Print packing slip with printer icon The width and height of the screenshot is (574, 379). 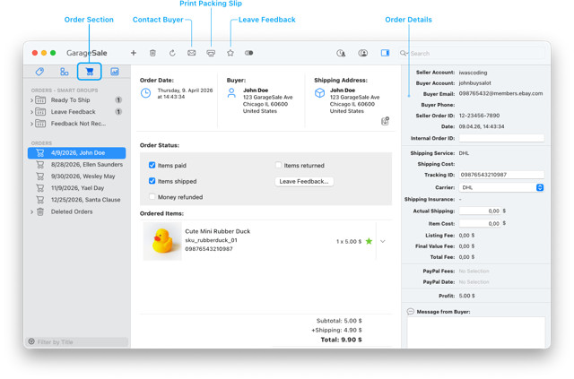pyautogui.click(x=211, y=53)
